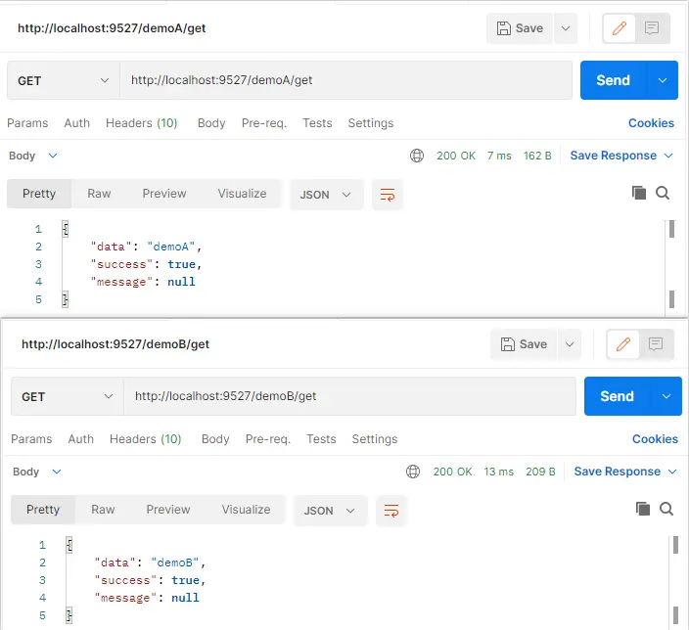The height and width of the screenshot is (630, 689).
Task: Expand the JSON format dropdown in demoB response
Action: (x=327, y=511)
